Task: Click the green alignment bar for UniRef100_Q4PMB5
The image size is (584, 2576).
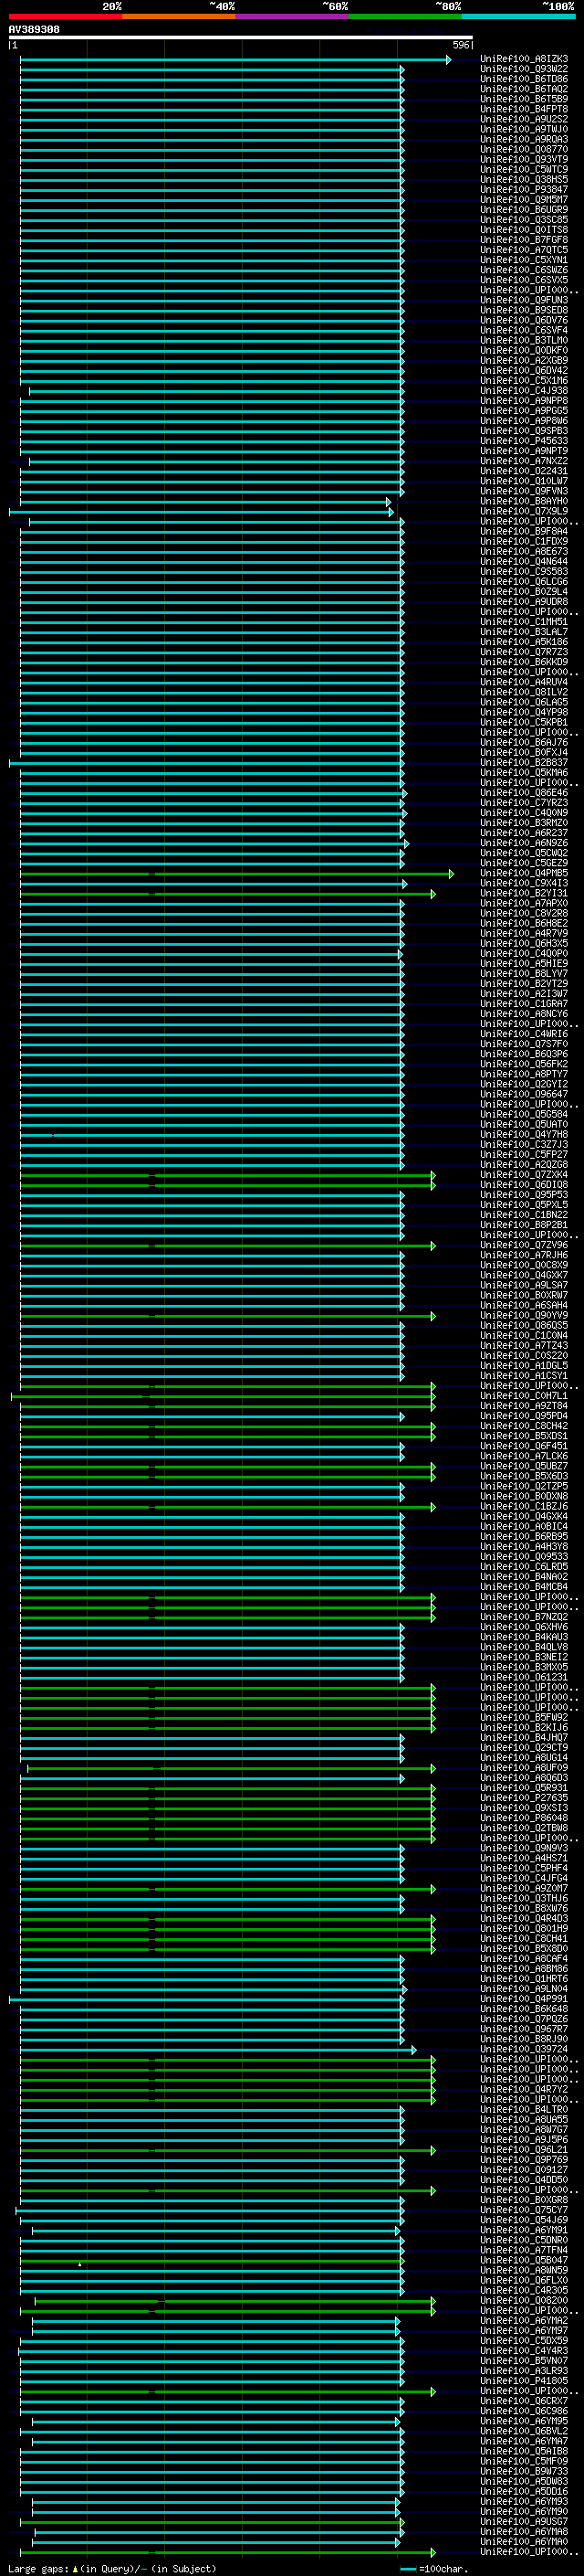Action: pyautogui.click(x=236, y=874)
